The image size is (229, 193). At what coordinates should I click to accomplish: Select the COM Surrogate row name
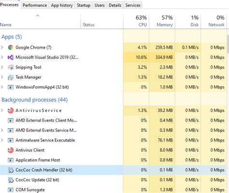[x=30, y=190]
